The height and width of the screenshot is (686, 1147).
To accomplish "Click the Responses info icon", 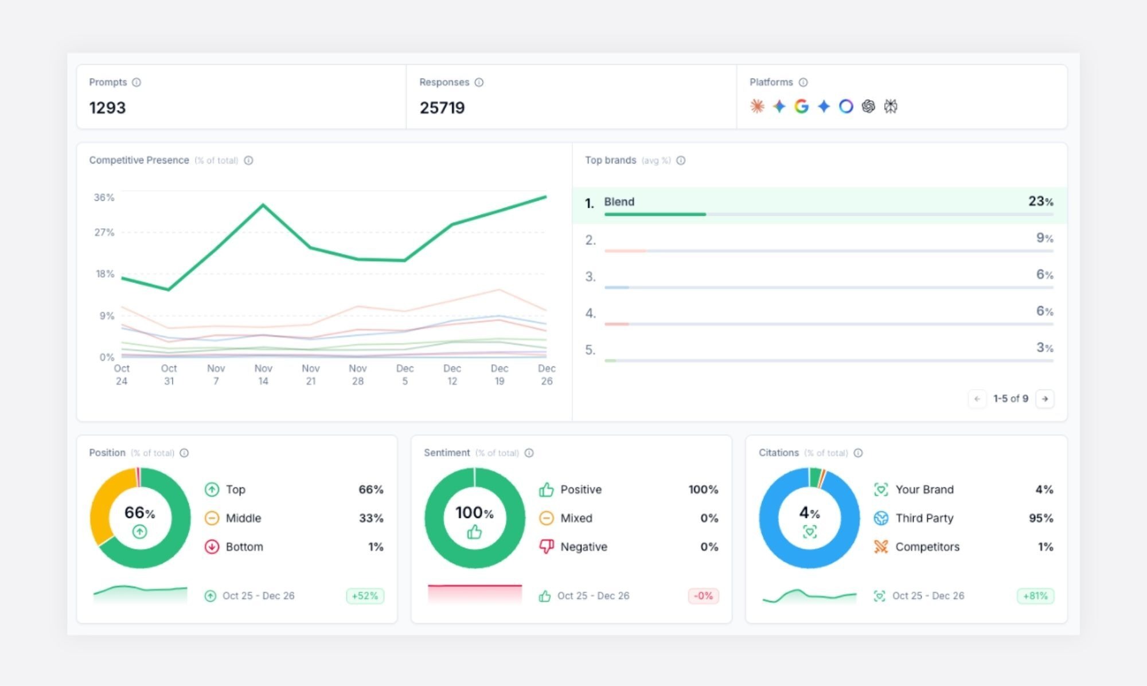I will (479, 82).
